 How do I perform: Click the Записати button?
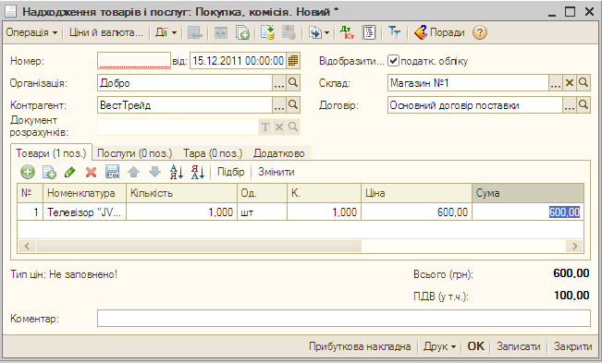tap(518, 346)
